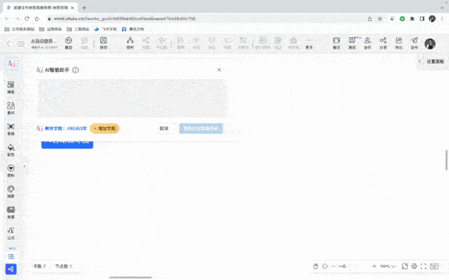Open the Collaborate (协作) people icon
449x280 pixels.
[367, 43]
